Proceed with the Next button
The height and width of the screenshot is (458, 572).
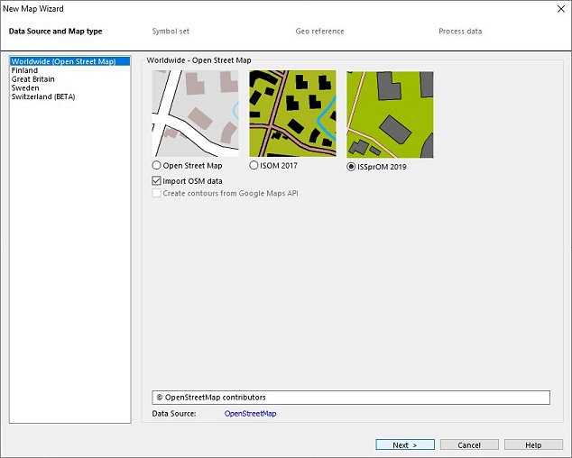coord(405,444)
